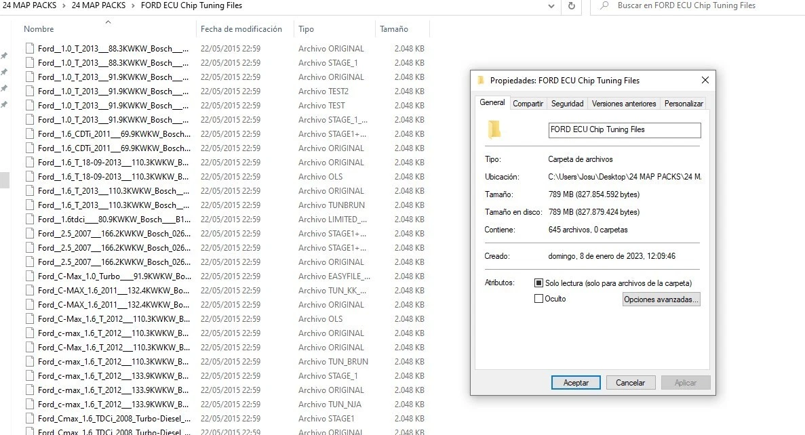Click file icon of Archivo EASYFILE row
The image size is (805, 435).
30,276
